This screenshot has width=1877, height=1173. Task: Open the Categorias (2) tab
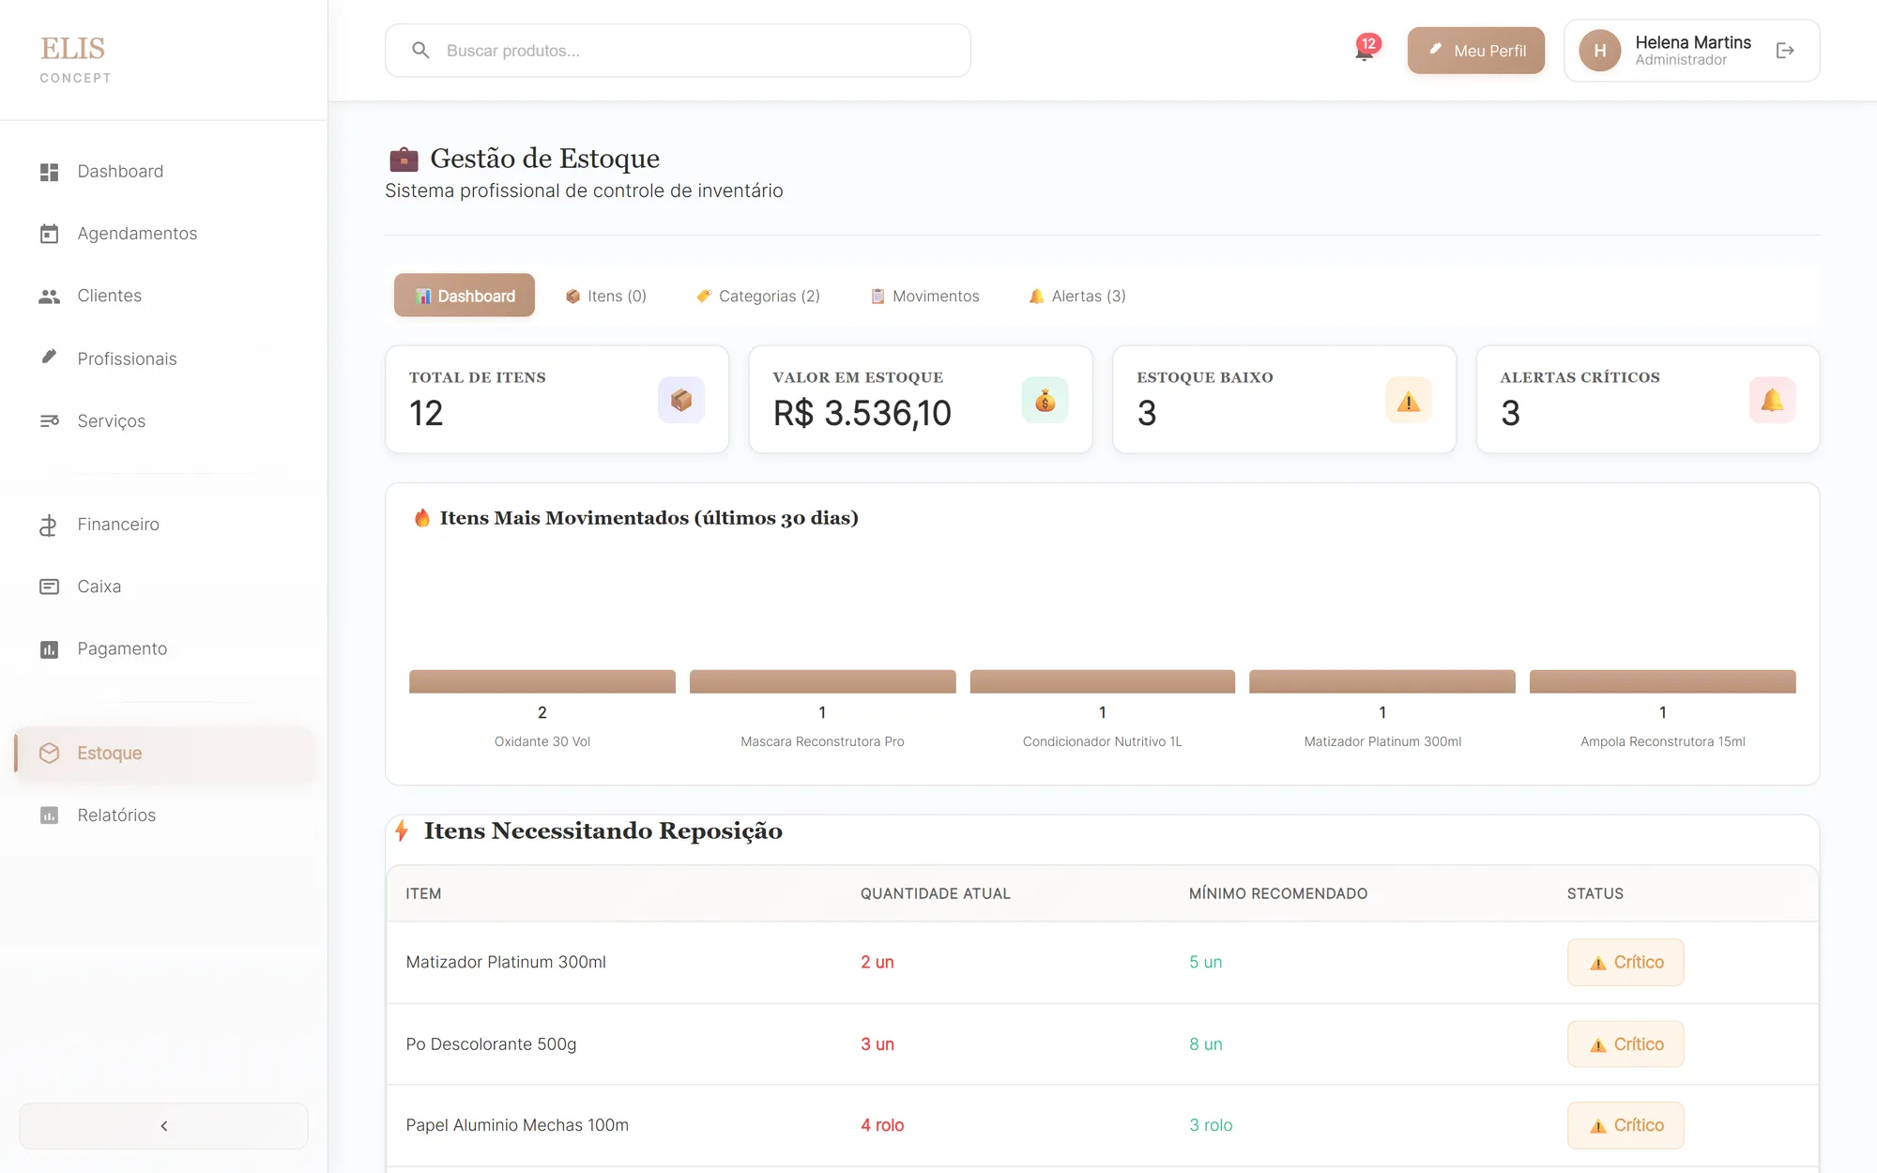[758, 296]
